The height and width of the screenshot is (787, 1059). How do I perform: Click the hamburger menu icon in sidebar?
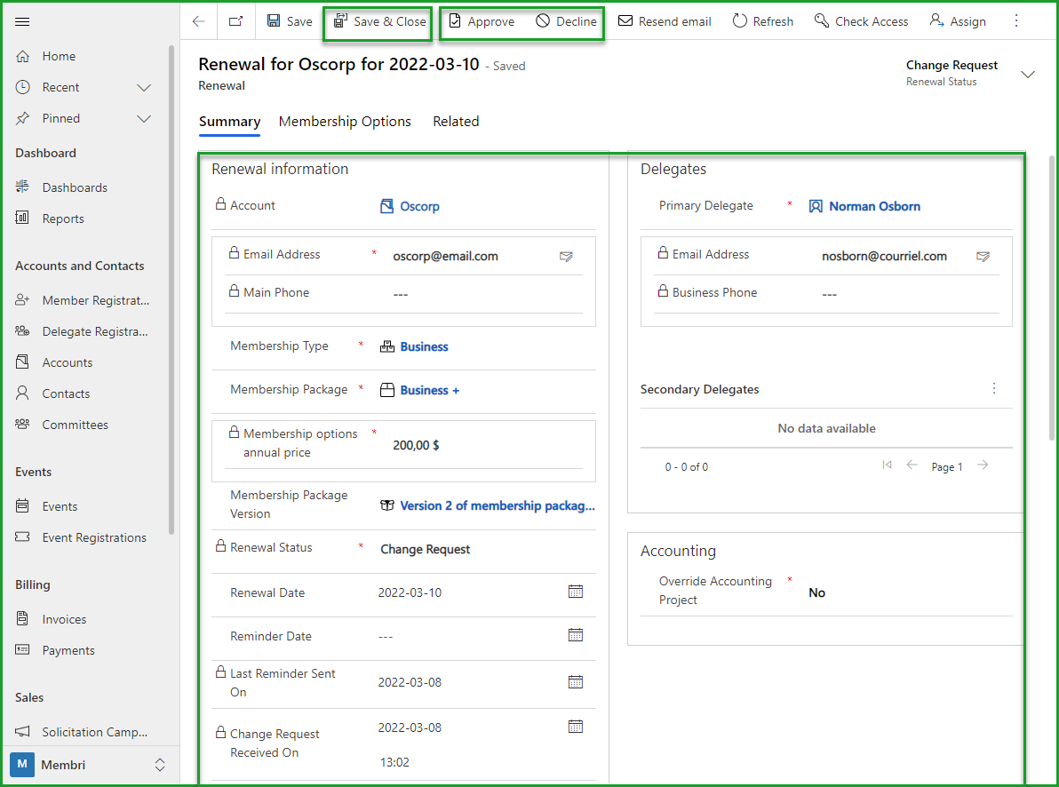click(22, 21)
